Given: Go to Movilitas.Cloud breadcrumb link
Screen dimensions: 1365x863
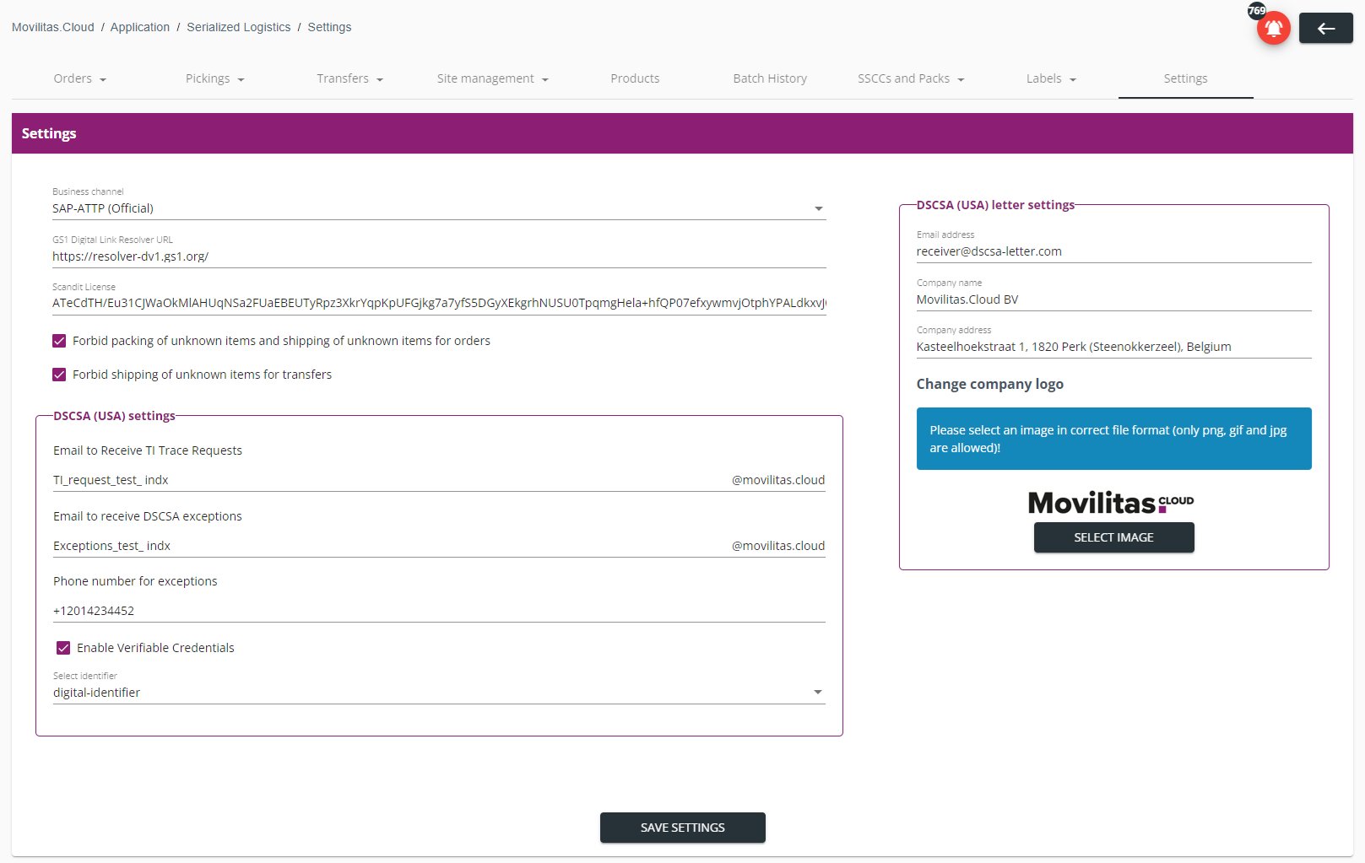Looking at the screenshot, I should pos(53,27).
